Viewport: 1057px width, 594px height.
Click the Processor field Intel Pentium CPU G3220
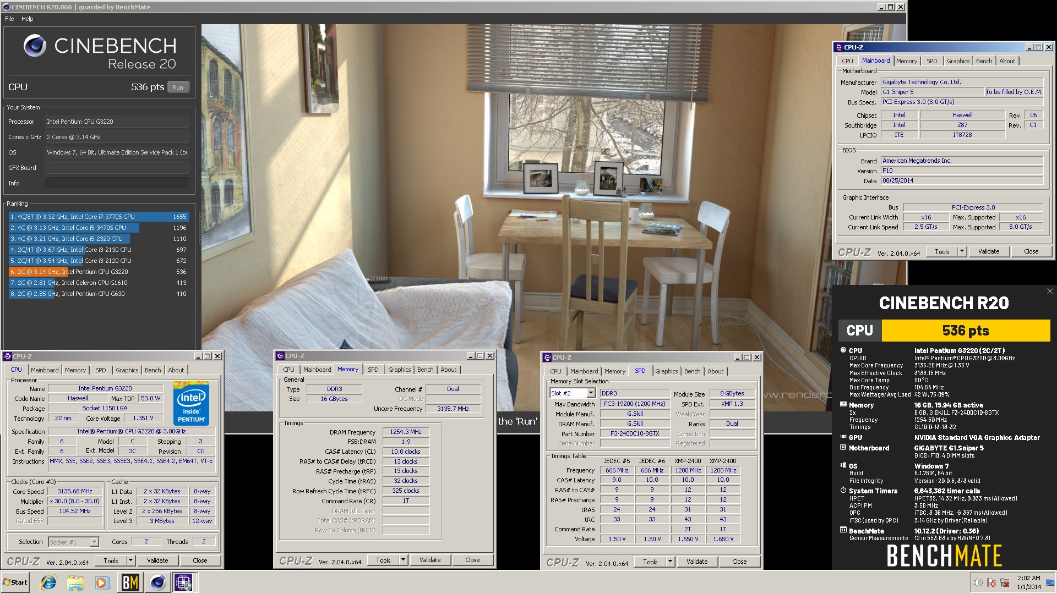point(117,122)
